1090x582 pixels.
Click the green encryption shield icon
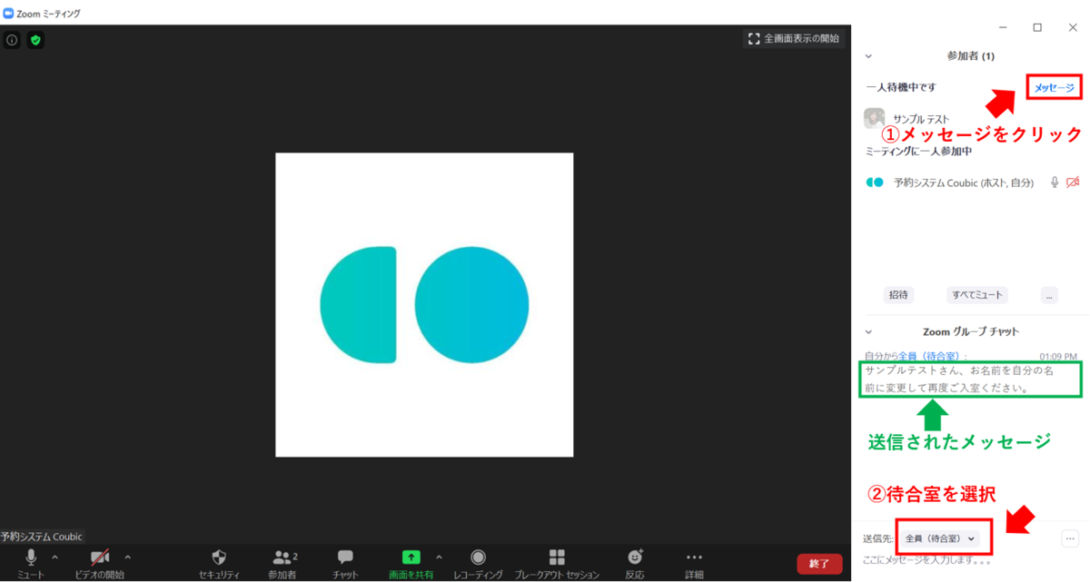[x=35, y=40]
